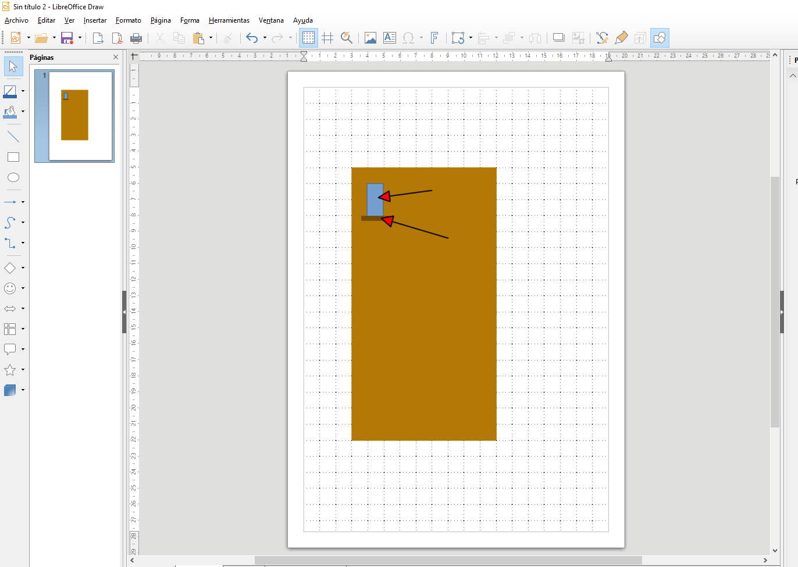Click the New document icon
The height and width of the screenshot is (567, 798).
16,38
